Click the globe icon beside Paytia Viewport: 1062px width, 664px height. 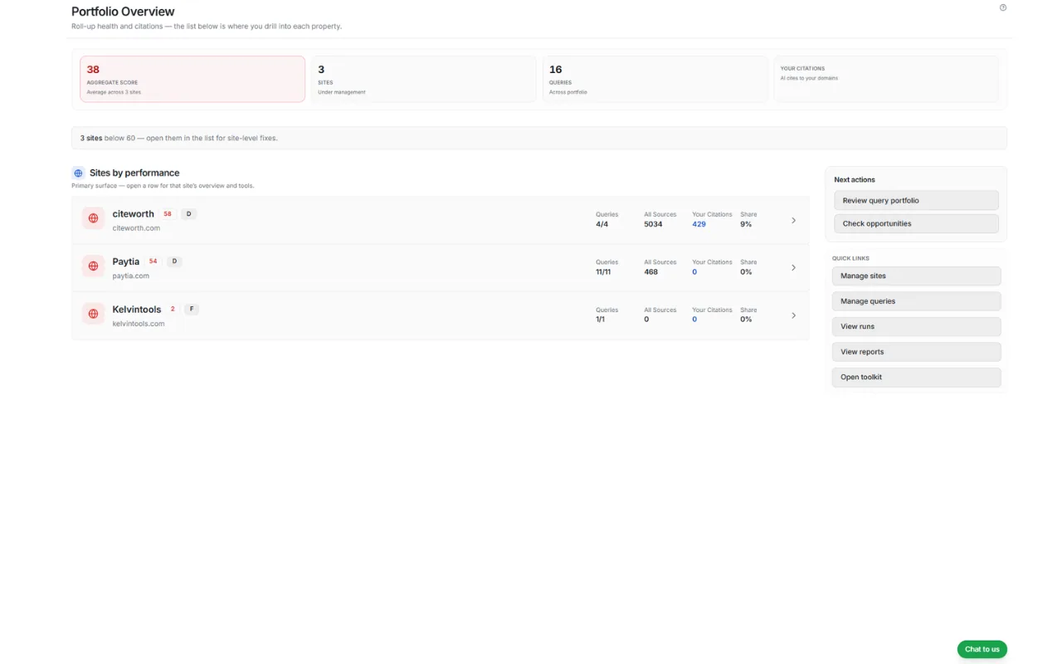[x=93, y=266]
